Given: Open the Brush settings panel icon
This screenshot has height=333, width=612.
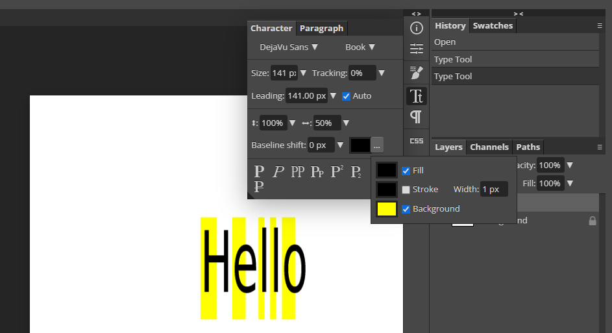Looking at the screenshot, I should pos(417,72).
